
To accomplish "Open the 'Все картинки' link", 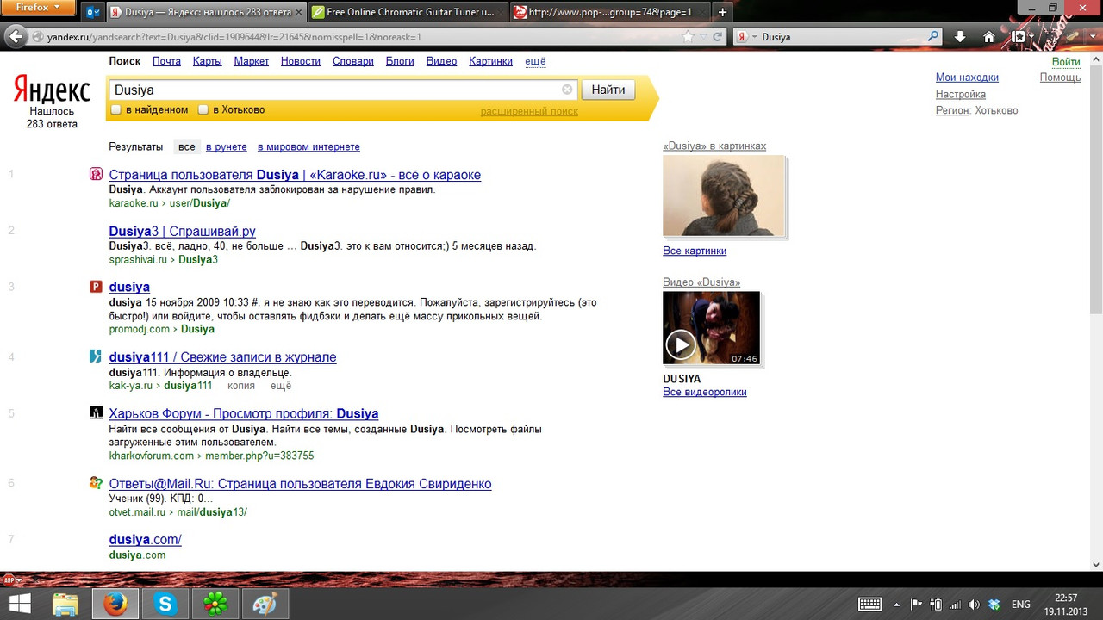I will pyautogui.click(x=695, y=251).
